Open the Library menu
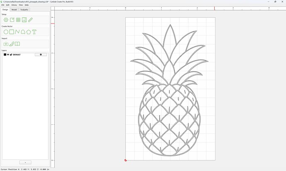Screen dimensions: 286x171 (x=14, y=5)
